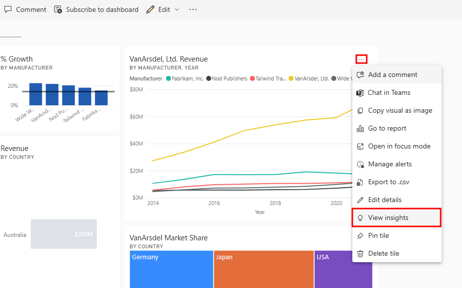The image size is (462, 288).
Task: Click the Germany treemap block
Action: pyautogui.click(x=172, y=269)
